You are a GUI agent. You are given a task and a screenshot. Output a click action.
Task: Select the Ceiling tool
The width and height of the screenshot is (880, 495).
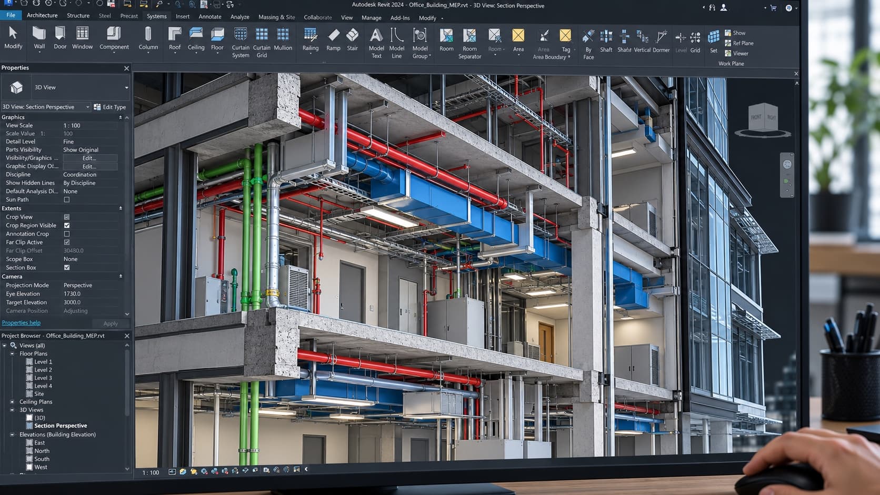[196, 38]
